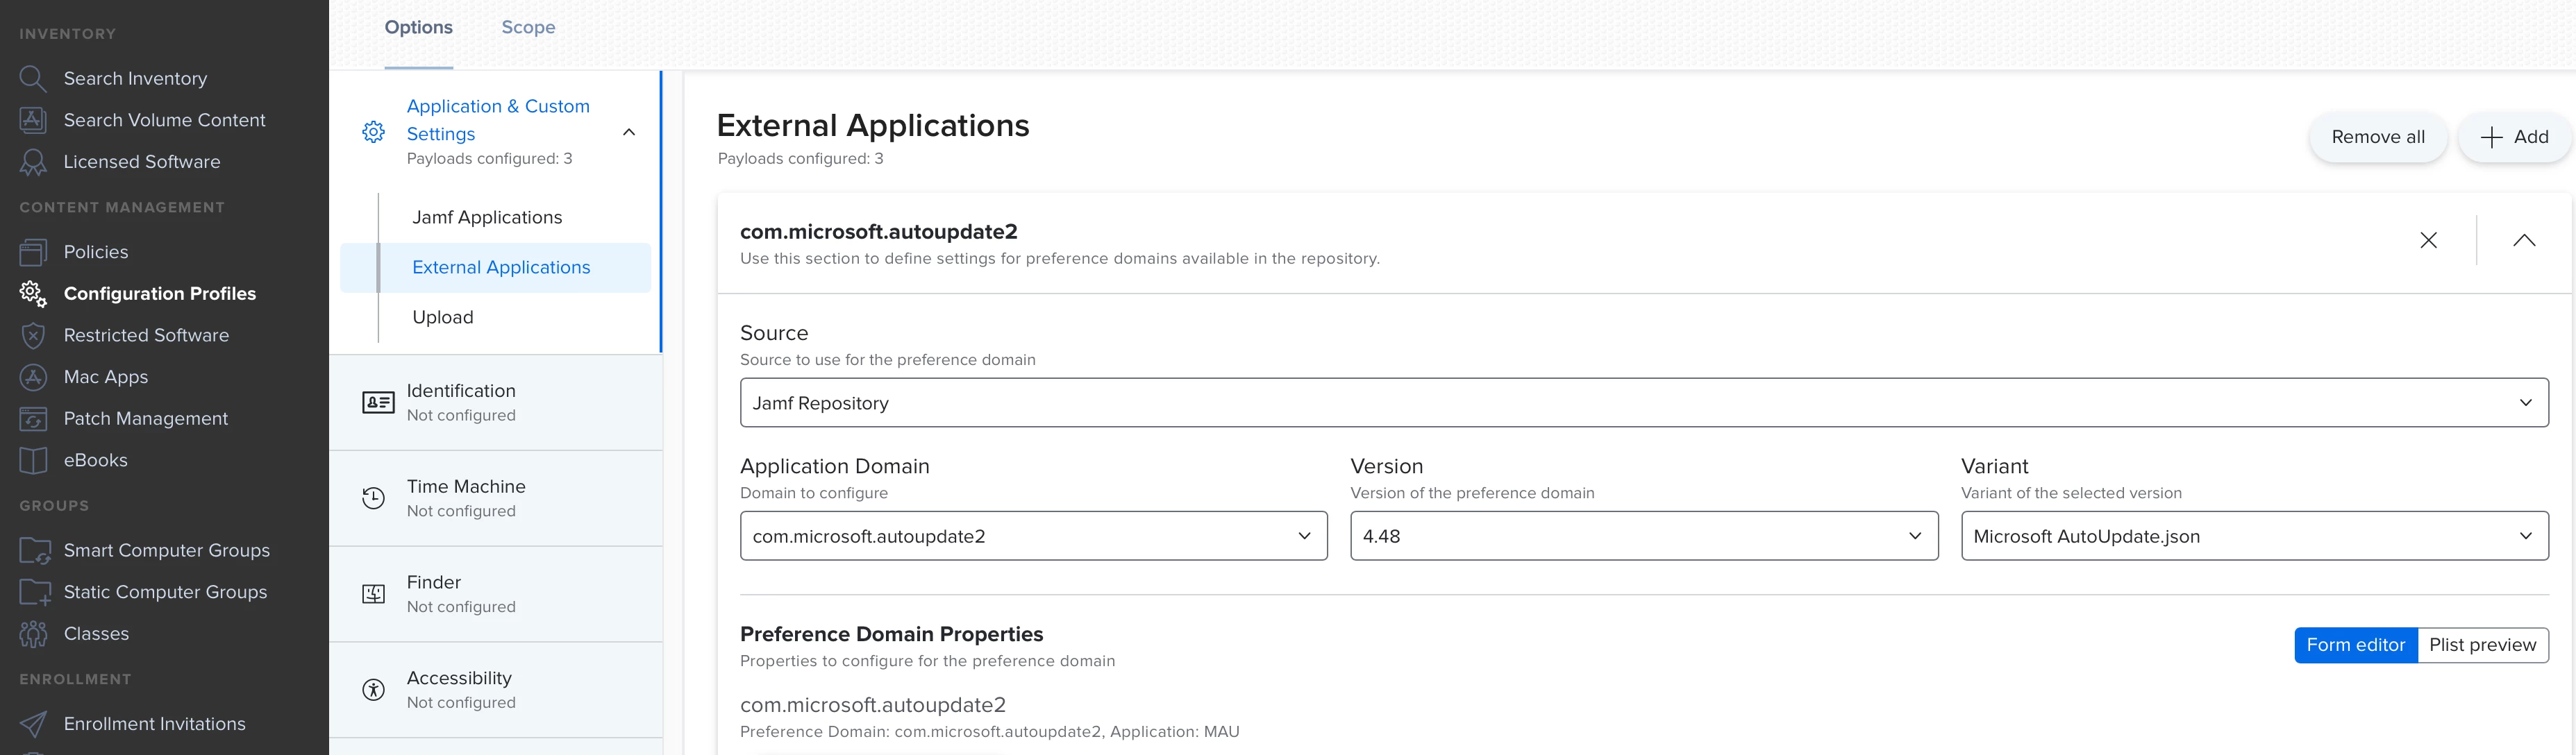Click the Remove all button
2576x755 pixels.
point(2377,137)
